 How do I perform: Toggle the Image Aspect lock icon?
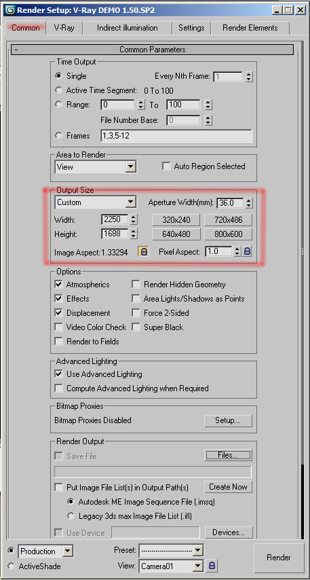(x=144, y=251)
